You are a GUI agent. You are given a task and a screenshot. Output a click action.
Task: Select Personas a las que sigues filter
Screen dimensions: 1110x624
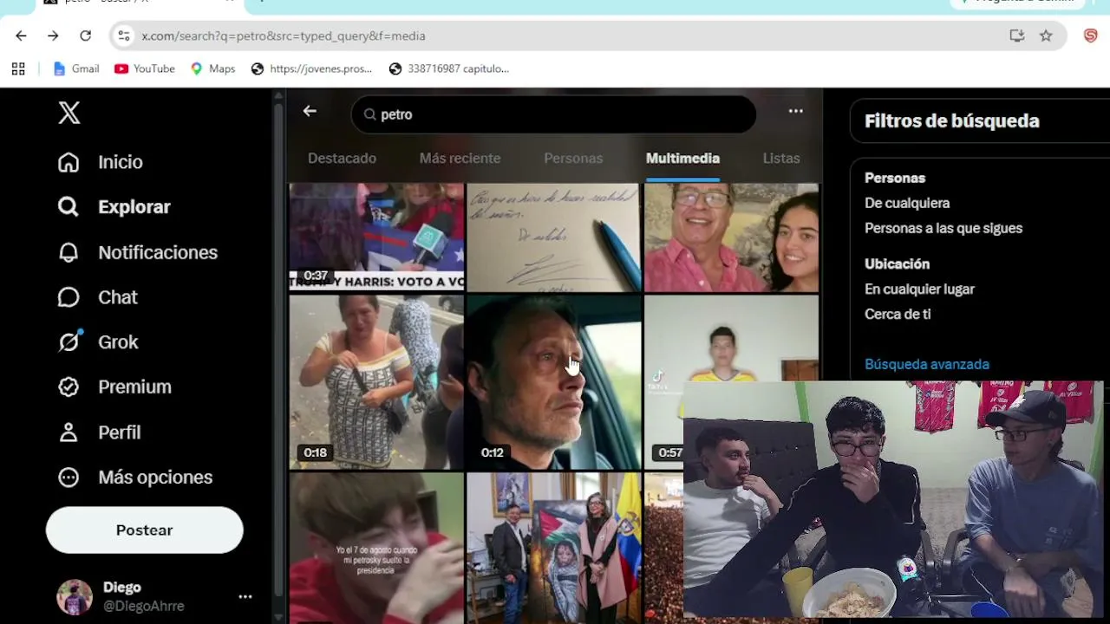pos(943,228)
